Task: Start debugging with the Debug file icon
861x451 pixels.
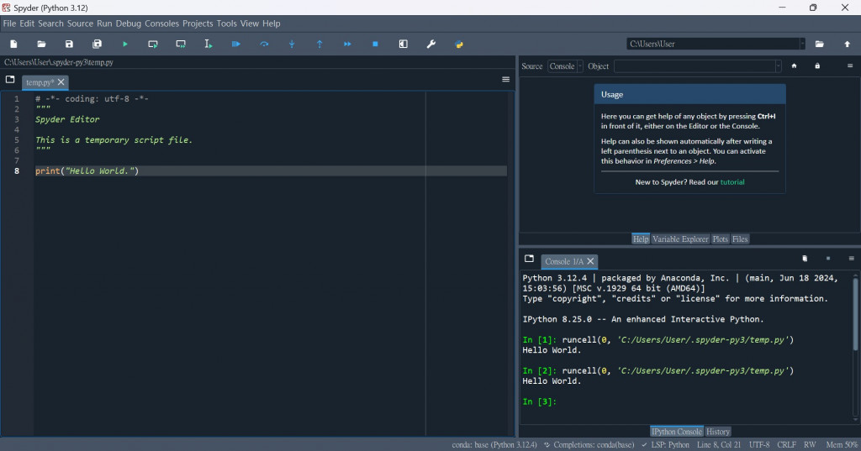Action: point(236,44)
